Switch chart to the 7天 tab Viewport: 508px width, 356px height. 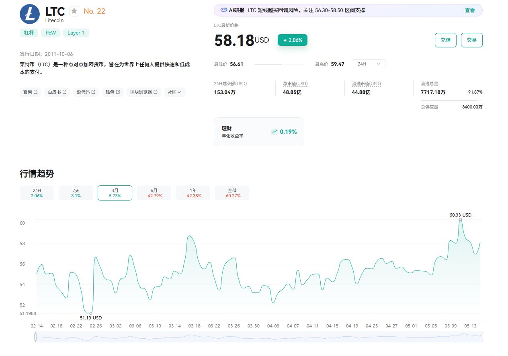click(76, 193)
